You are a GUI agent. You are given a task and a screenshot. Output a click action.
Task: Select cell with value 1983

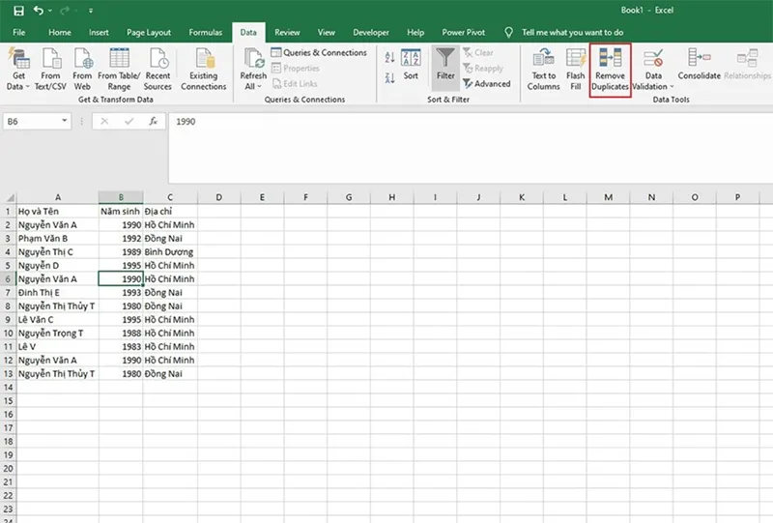(x=121, y=347)
